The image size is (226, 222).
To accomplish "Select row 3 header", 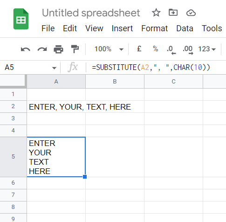I will [x=13, y=118].
